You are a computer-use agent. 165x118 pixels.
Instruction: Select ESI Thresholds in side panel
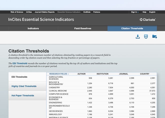click(x=27, y=77)
